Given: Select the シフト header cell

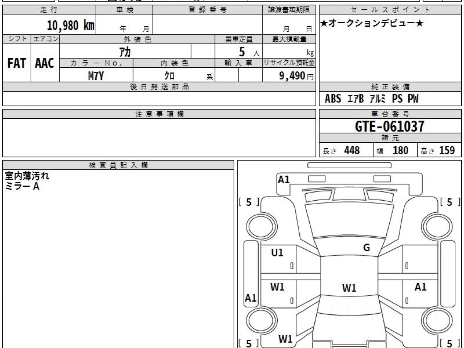Looking at the screenshot, I should point(17,39).
